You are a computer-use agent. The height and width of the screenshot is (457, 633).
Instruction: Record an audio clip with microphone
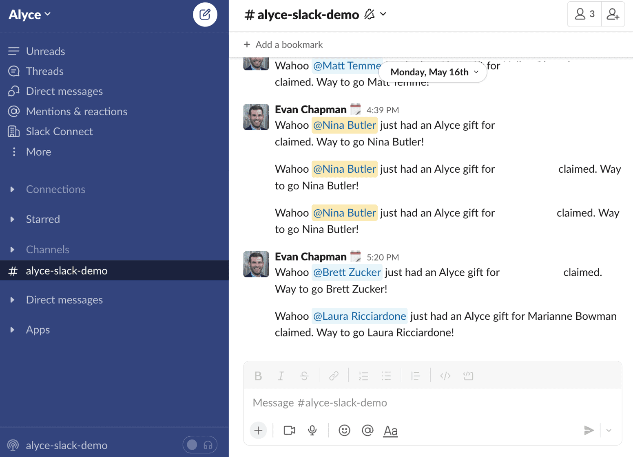coord(312,431)
